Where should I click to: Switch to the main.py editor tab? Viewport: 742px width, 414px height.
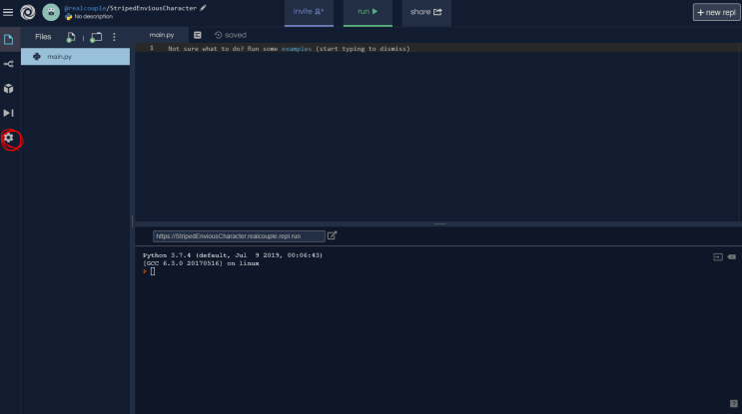point(162,35)
